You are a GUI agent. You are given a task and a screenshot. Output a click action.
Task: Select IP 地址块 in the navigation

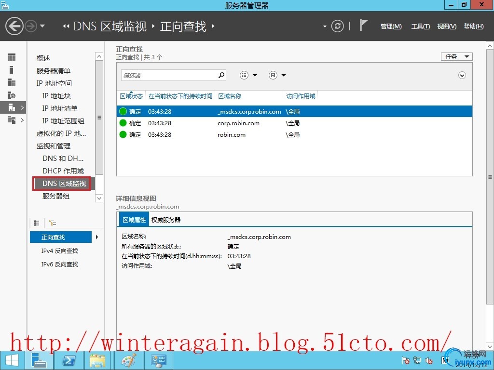click(56, 96)
